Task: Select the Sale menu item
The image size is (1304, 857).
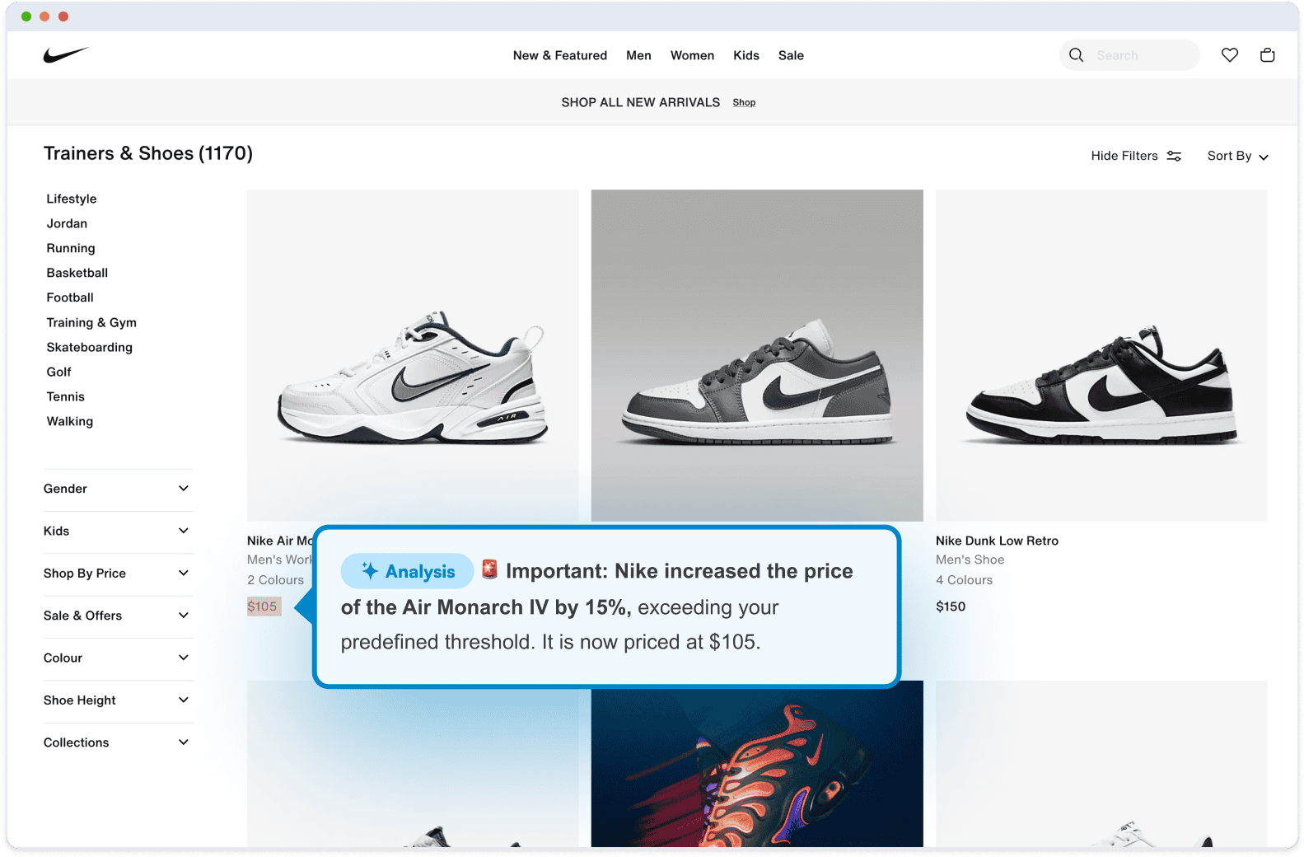Action: point(791,55)
